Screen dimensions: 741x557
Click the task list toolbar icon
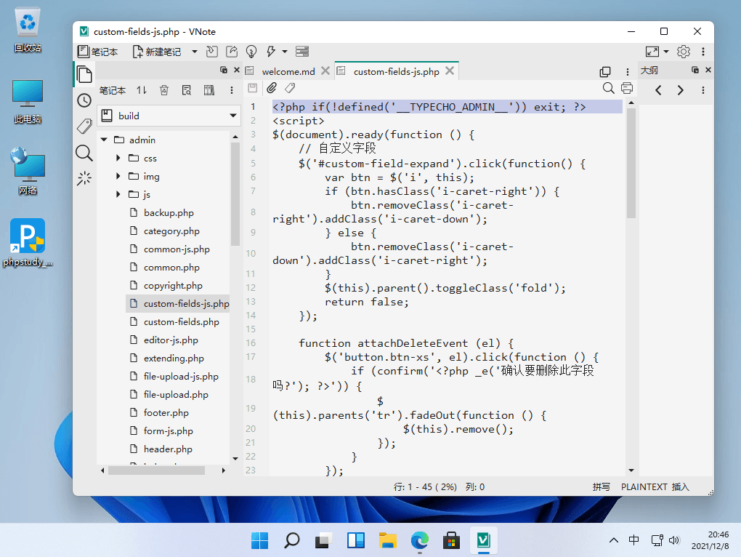[302, 52]
